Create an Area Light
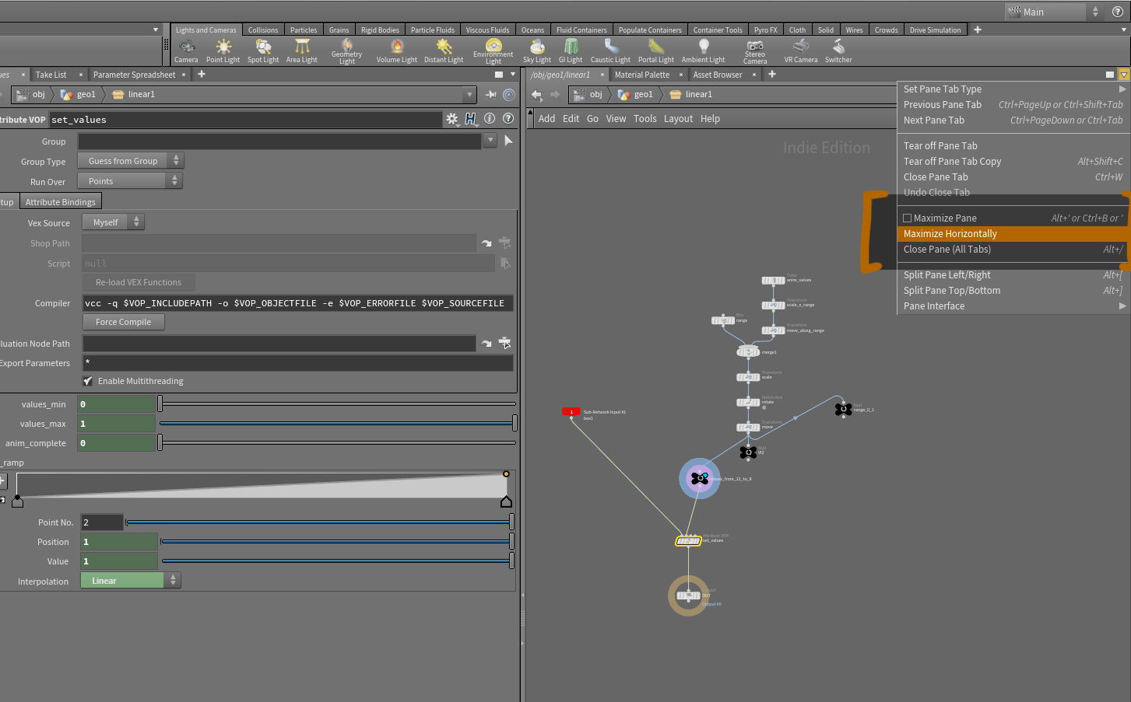The image size is (1131, 702). 302,51
